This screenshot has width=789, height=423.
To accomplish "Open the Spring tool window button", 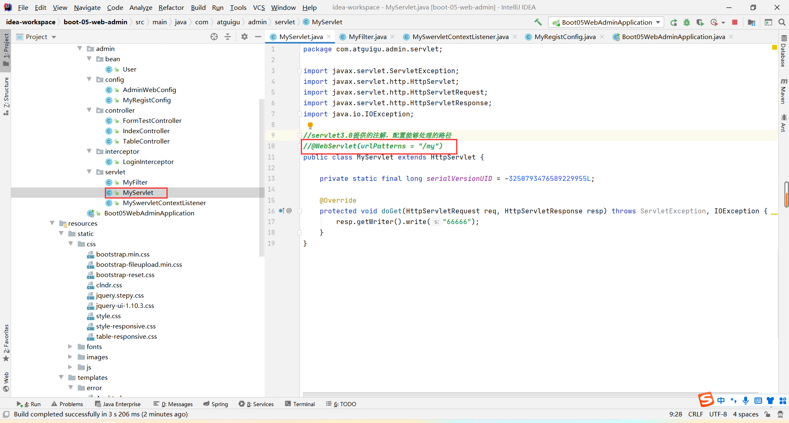I will (216, 404).
